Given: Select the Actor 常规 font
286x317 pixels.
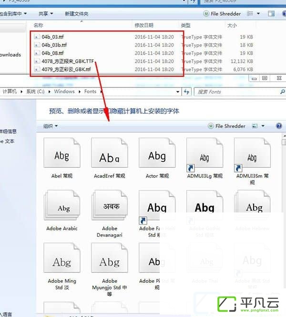Looking at the screenshot, I should (x=157, y=158).
